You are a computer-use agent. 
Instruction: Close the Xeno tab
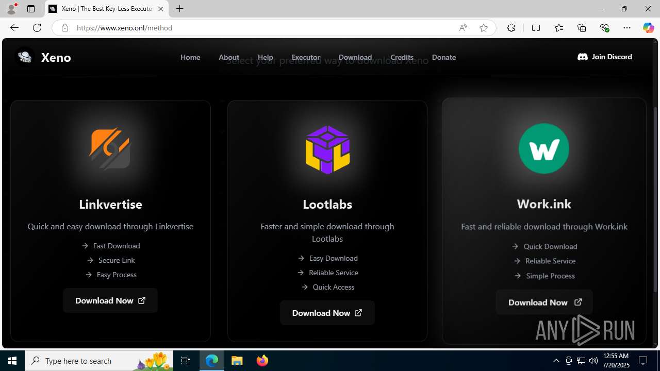[x=160, y=9]
